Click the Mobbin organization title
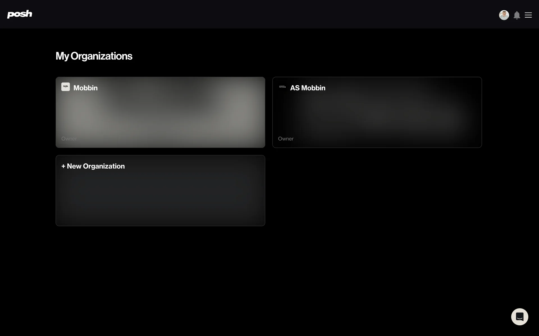The height and width of the screenshot is (336, 539). (85, 88)
